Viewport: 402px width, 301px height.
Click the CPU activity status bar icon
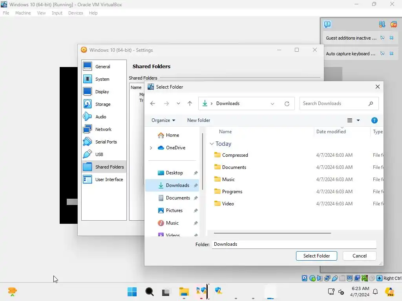click(364, 278)
